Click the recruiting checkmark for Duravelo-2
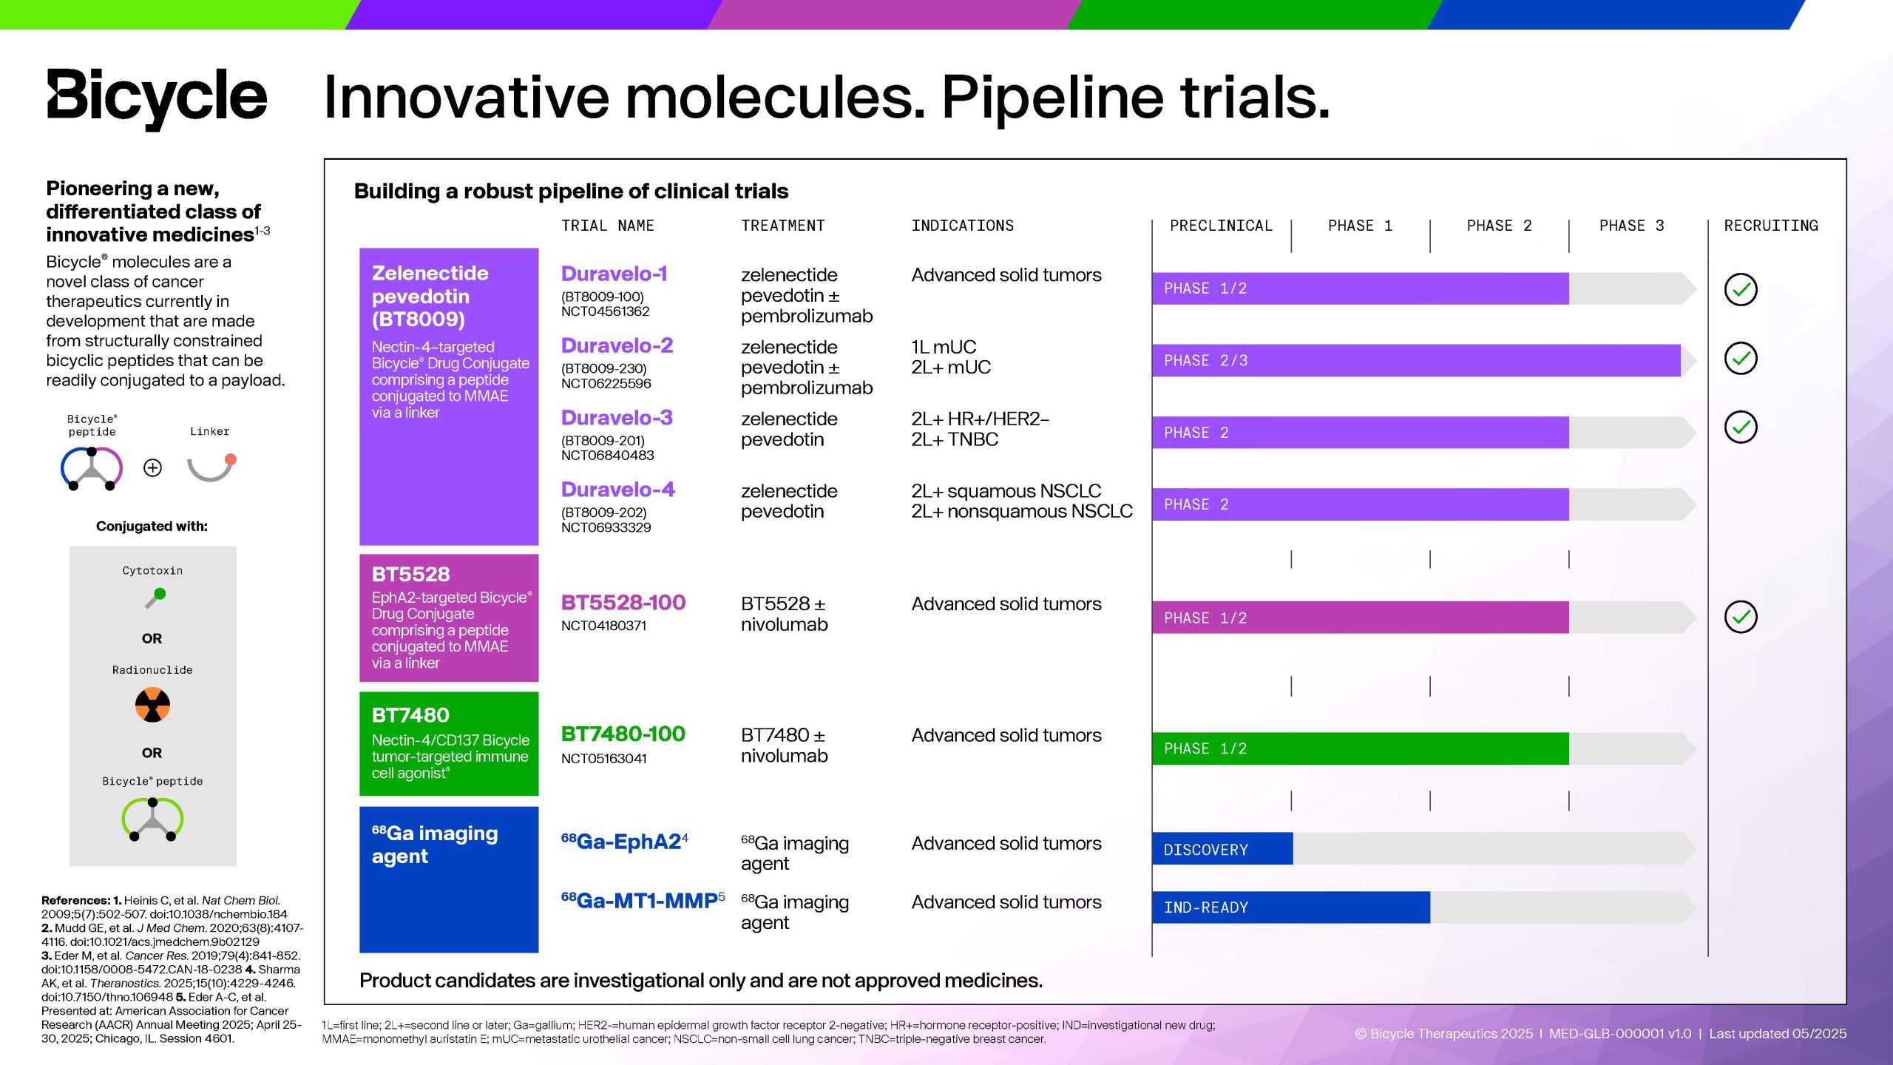This screenshot has width=1893, height=1065. tap(1741, 359)
